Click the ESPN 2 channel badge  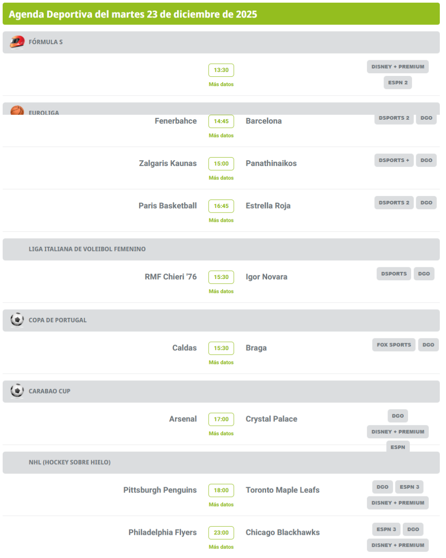[398, 83]
